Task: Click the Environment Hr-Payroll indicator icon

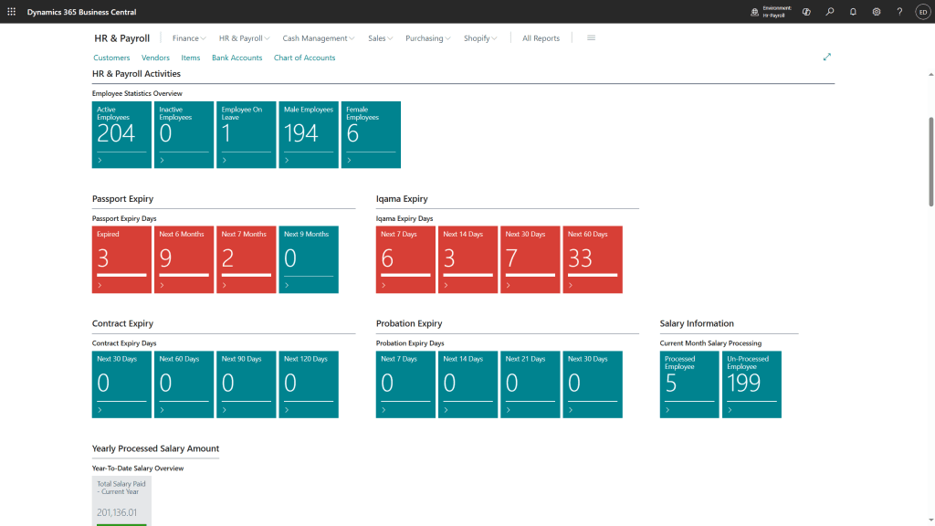Action: click(754, 12)
